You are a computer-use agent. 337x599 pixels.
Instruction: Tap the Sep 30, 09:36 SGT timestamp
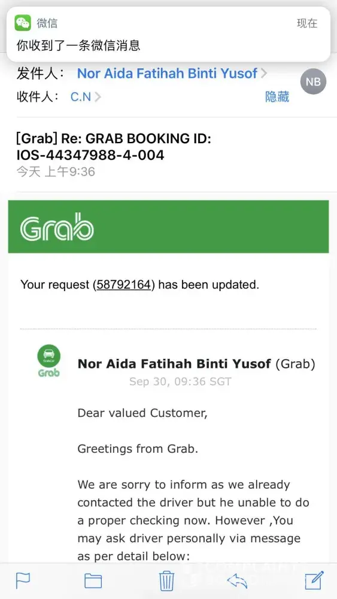(x=180, y=382)
